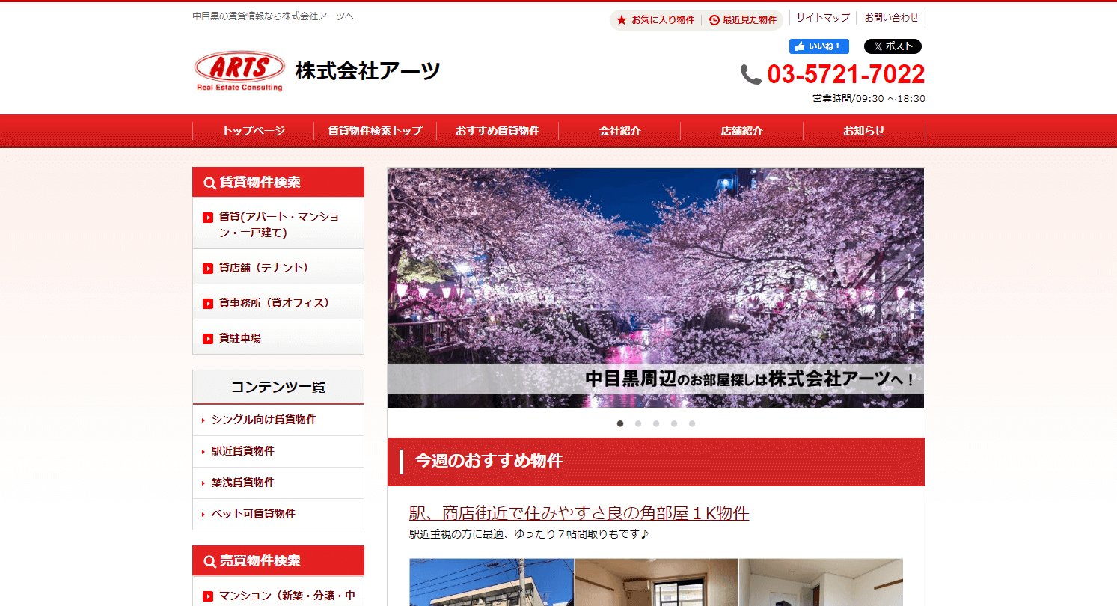Click the exterior photo thumbnail of the property
This screenshot has height=606, width=1117.
(x=490, y=583)
